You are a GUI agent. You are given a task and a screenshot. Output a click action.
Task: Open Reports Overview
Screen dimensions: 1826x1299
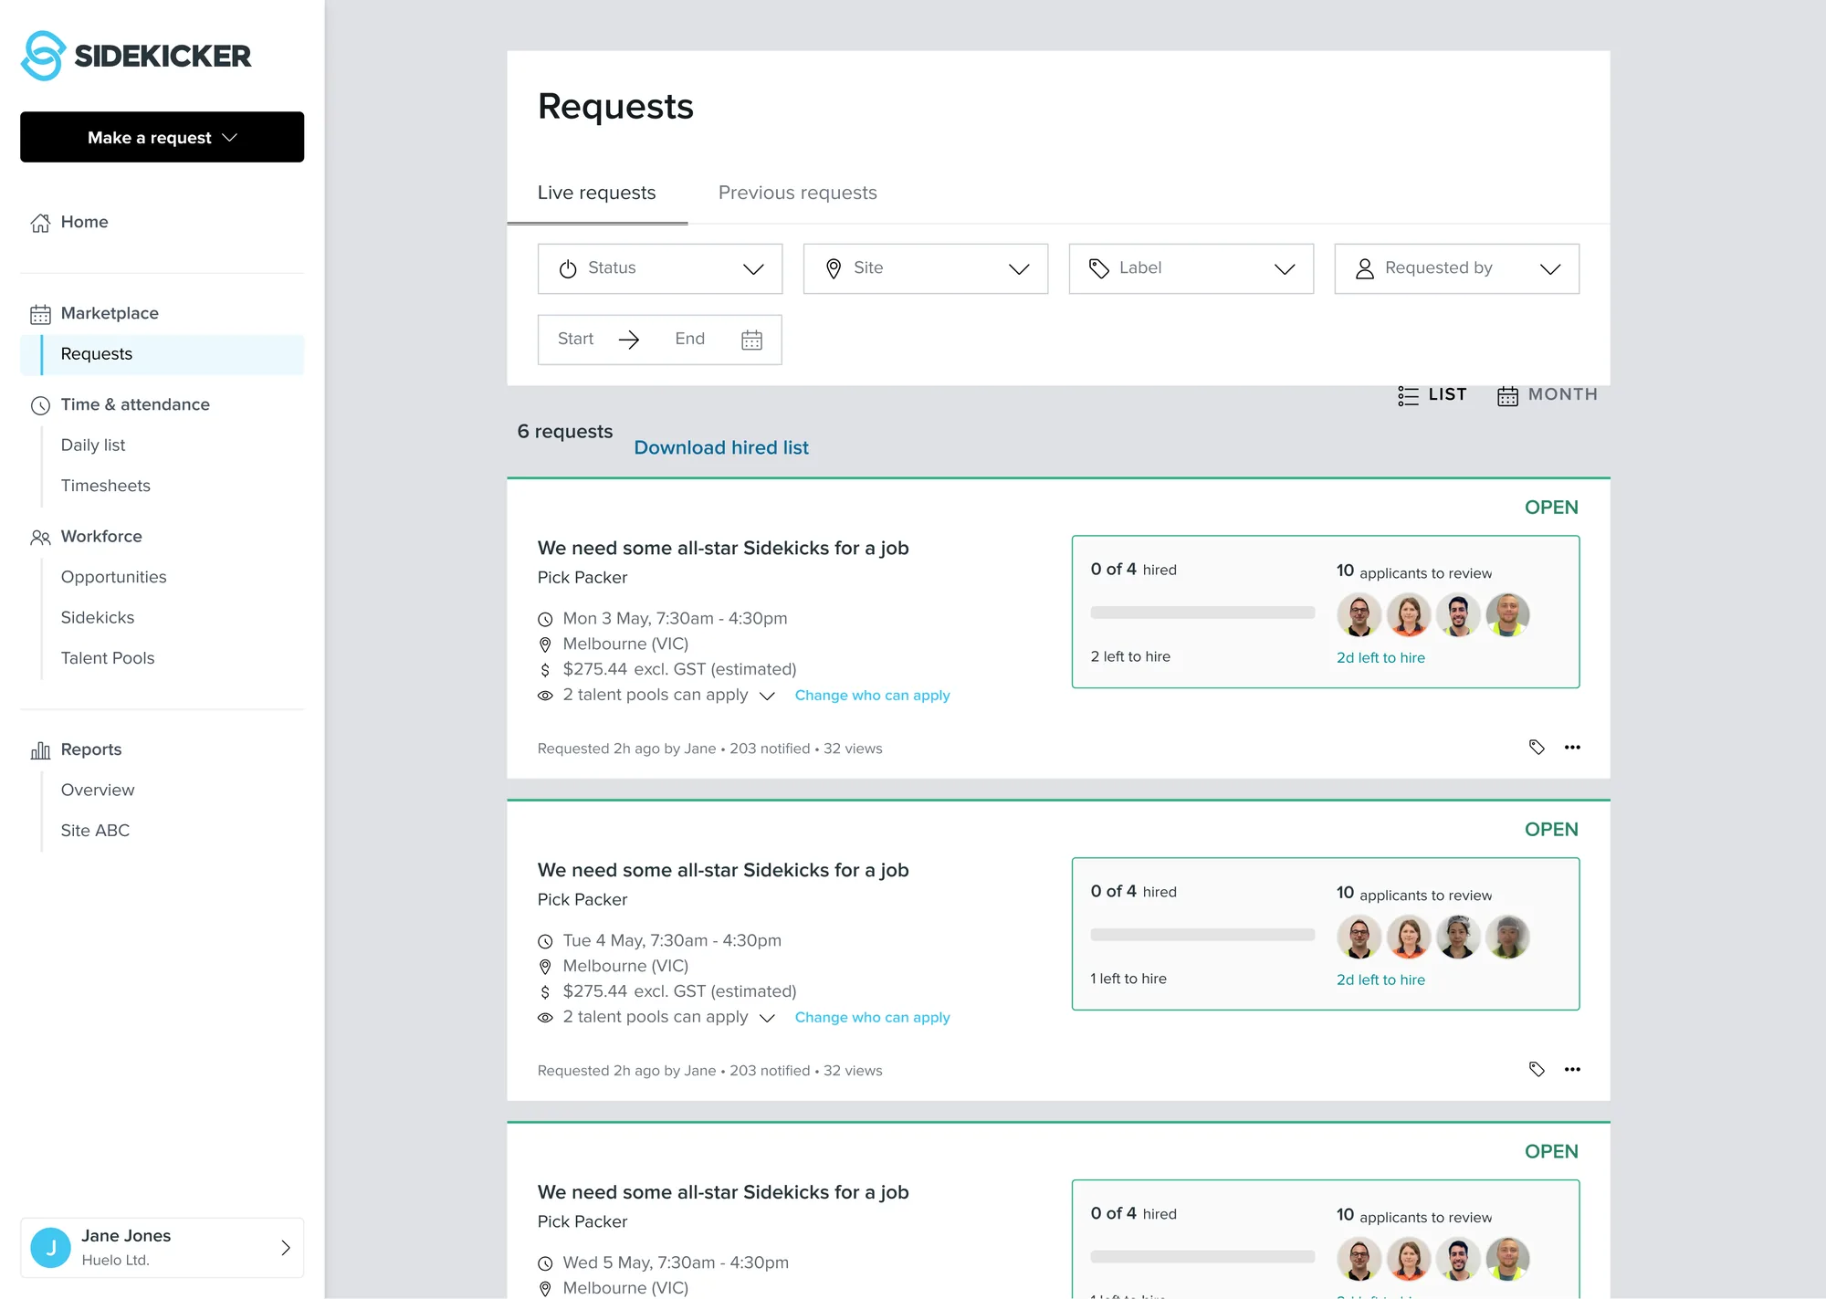[x=98, y=790]
